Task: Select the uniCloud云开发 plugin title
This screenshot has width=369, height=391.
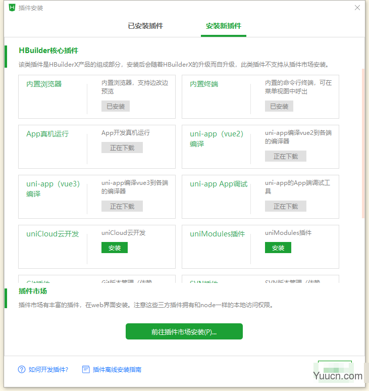Action: pos(52,234)
